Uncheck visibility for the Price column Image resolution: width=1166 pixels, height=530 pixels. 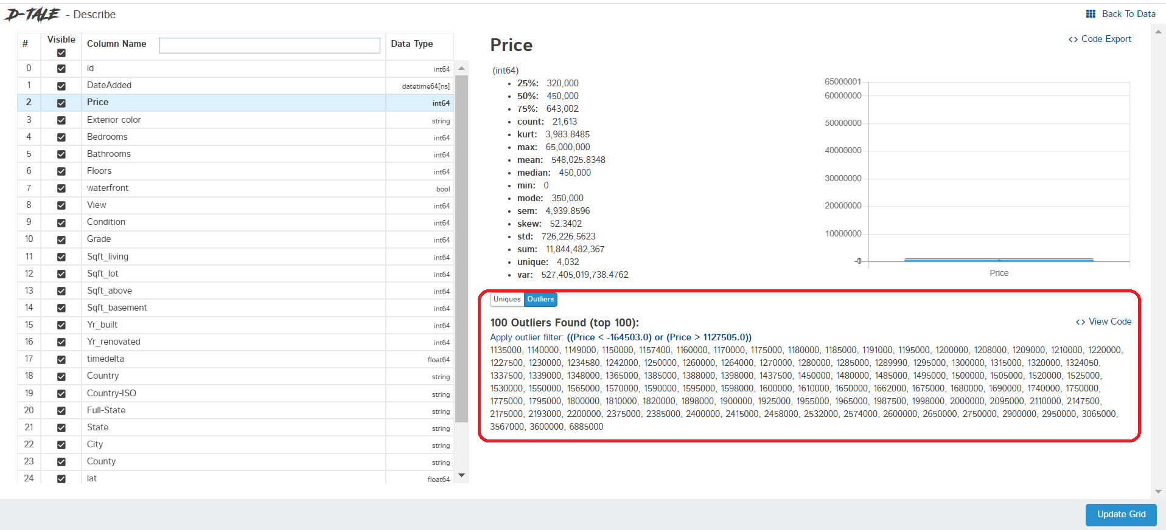(x=61, y=103)
